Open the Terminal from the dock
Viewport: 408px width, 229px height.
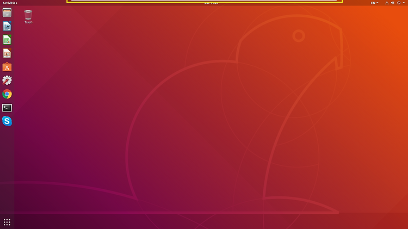pyautogui.click(x=7, y=108)
